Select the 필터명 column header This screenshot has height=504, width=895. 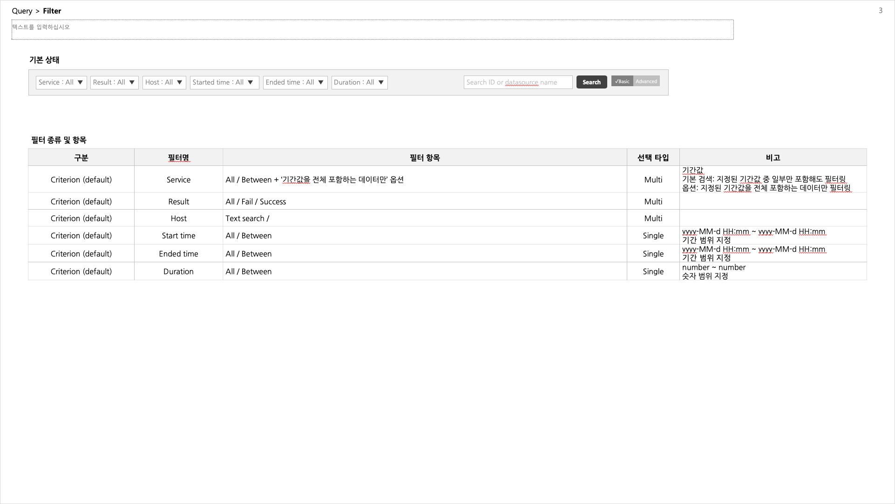click(x=178, y=157)
